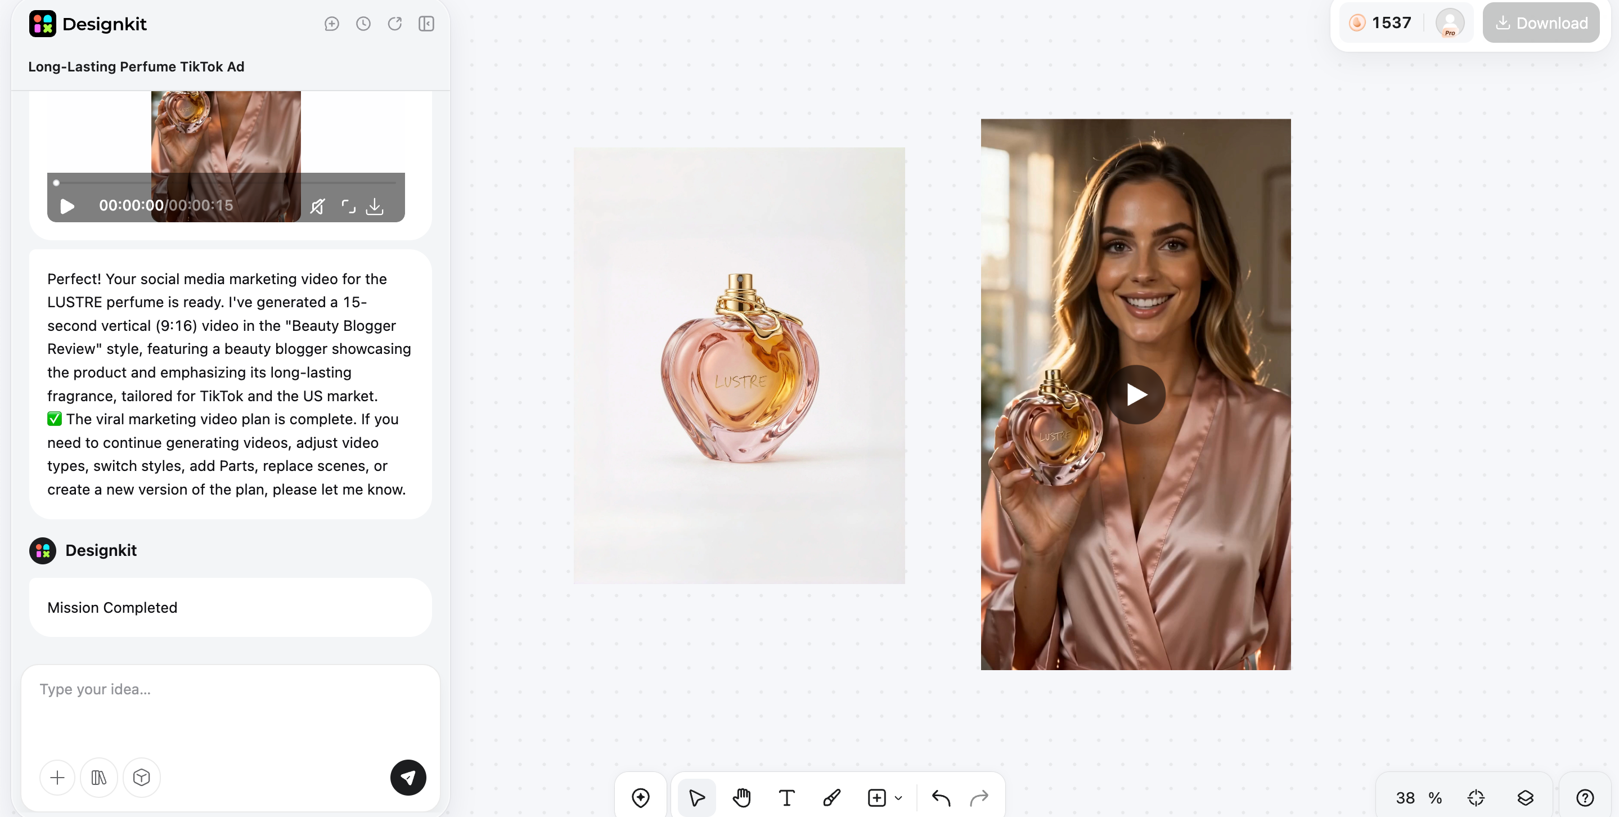Select the Text tool
The width and height of the screenshot is (1619, 817).
click(x=786, y=797)
